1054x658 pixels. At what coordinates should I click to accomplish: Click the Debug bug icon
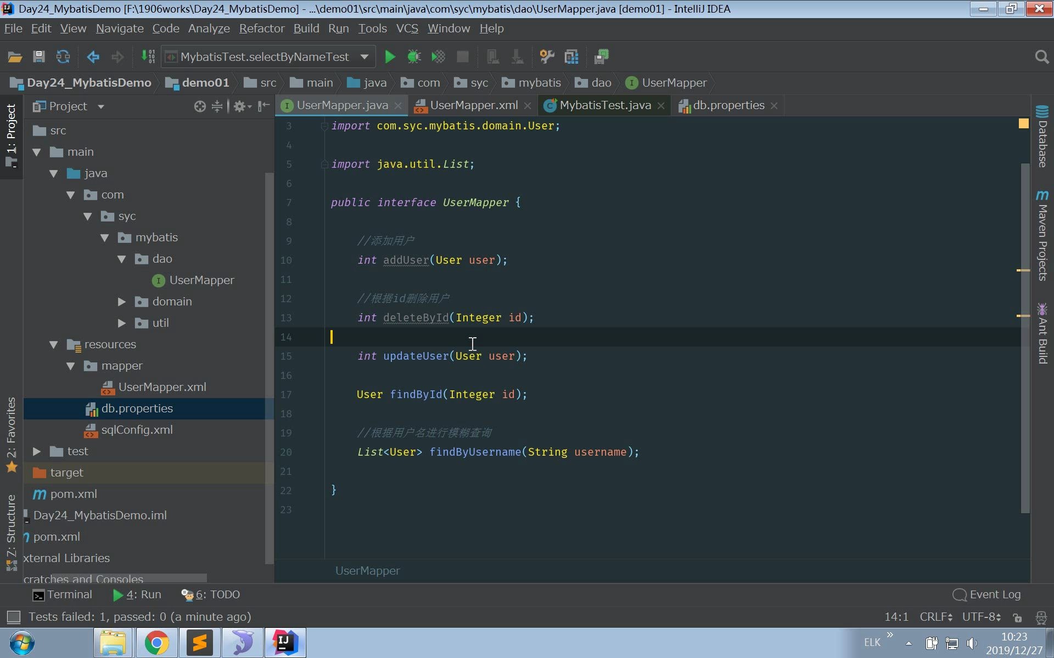coord(414,56)
